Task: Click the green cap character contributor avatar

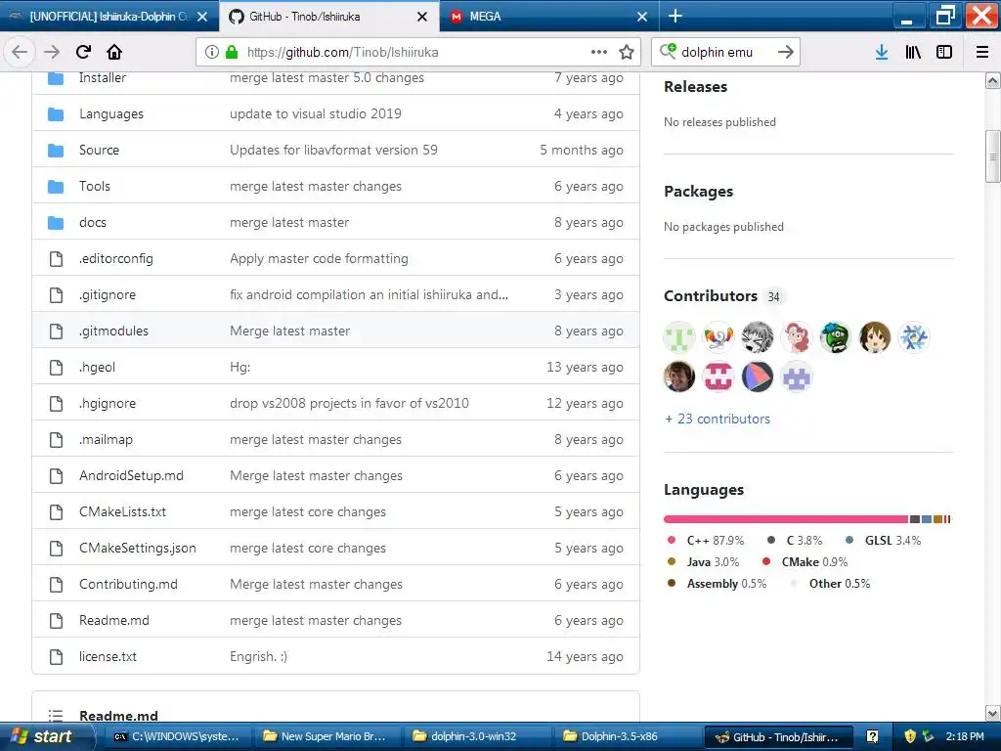Action: tap(835, 337)
